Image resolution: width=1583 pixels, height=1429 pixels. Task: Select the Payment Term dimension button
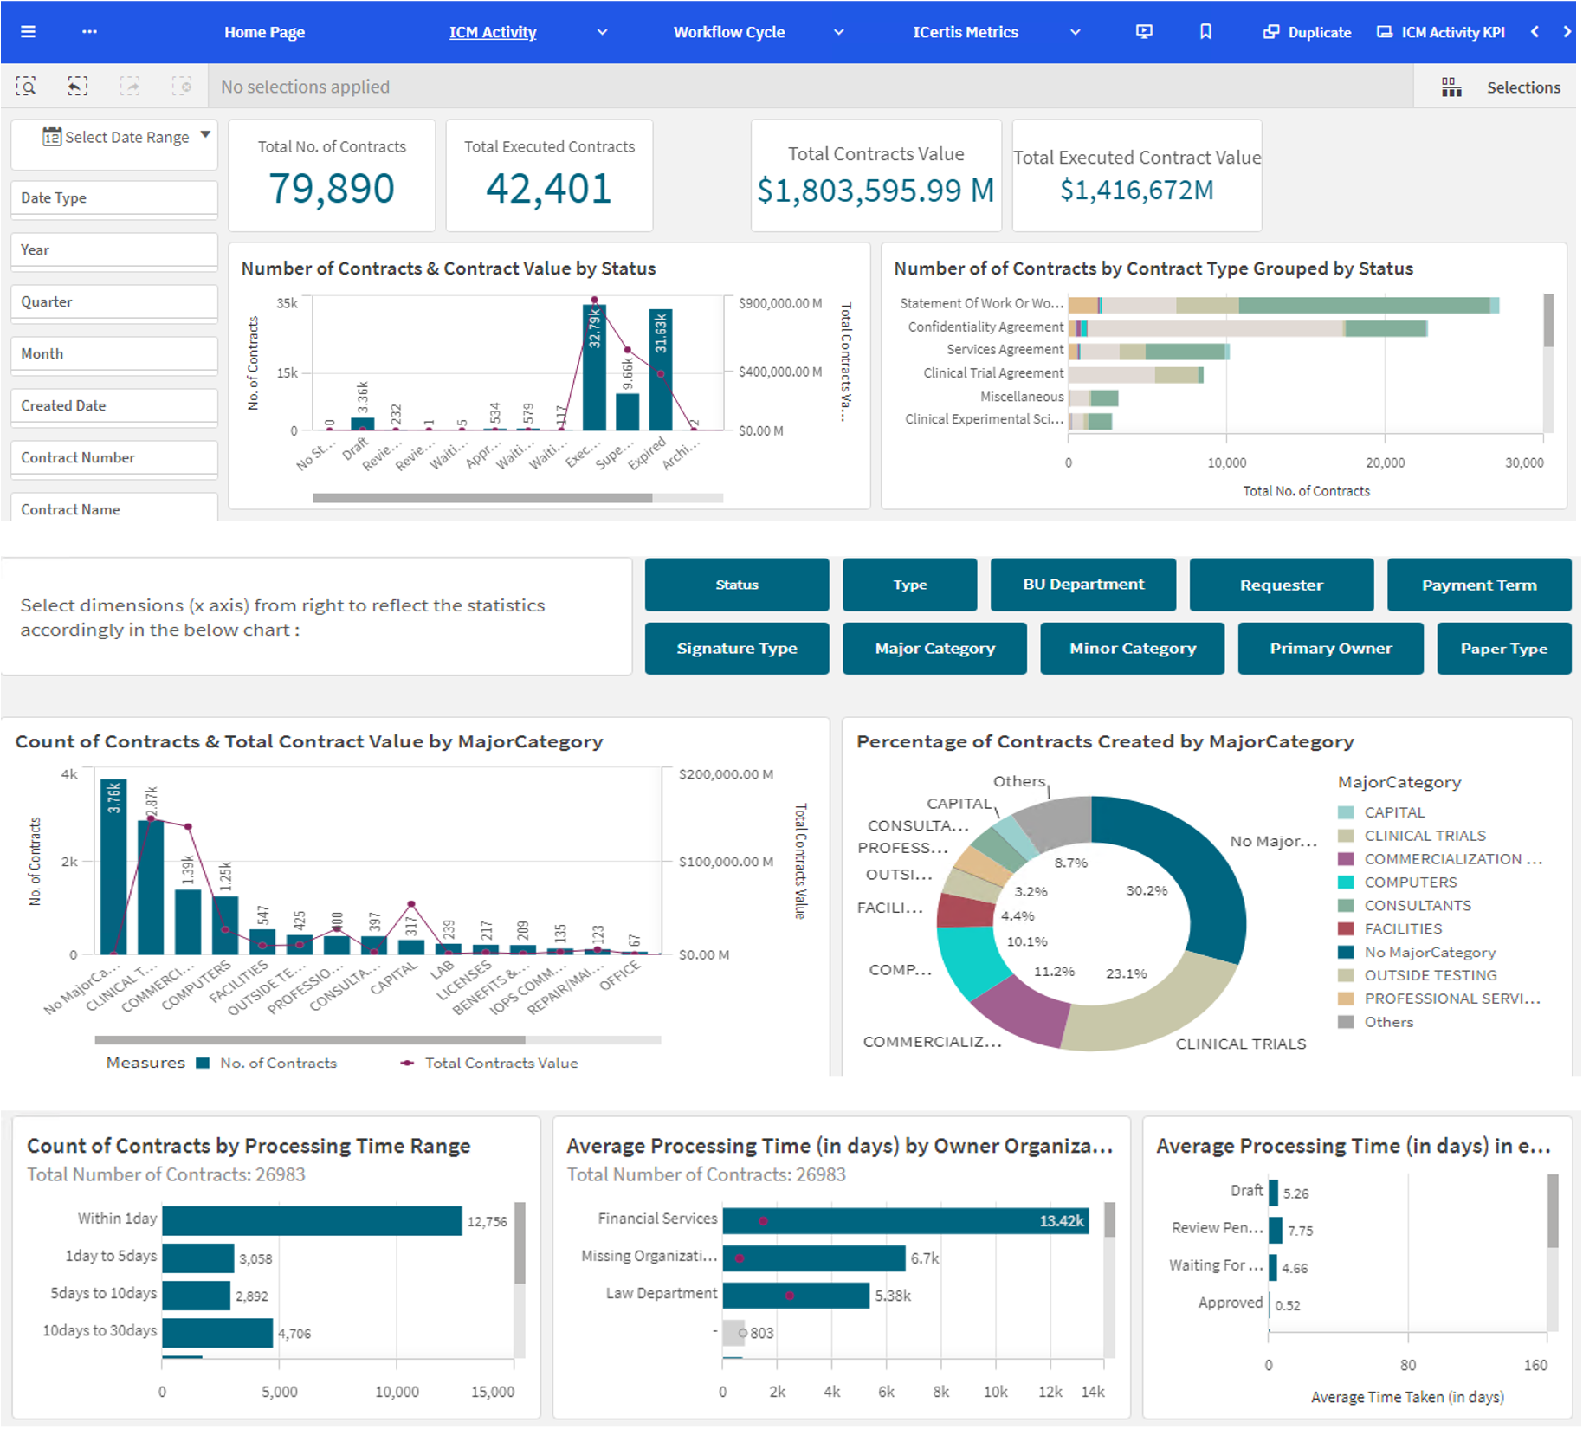(1479, 585)
